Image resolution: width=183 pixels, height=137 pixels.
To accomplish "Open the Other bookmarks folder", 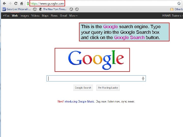I will (177, 9).
